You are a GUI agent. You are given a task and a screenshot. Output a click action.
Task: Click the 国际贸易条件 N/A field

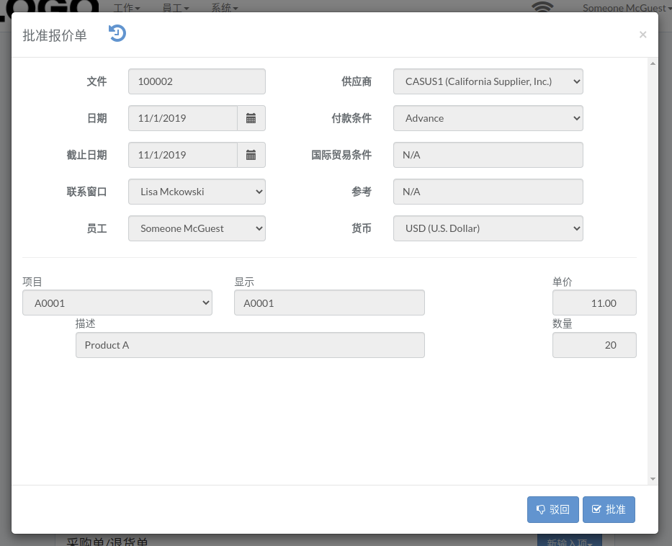pyautogui.click(x=488, y=155)
